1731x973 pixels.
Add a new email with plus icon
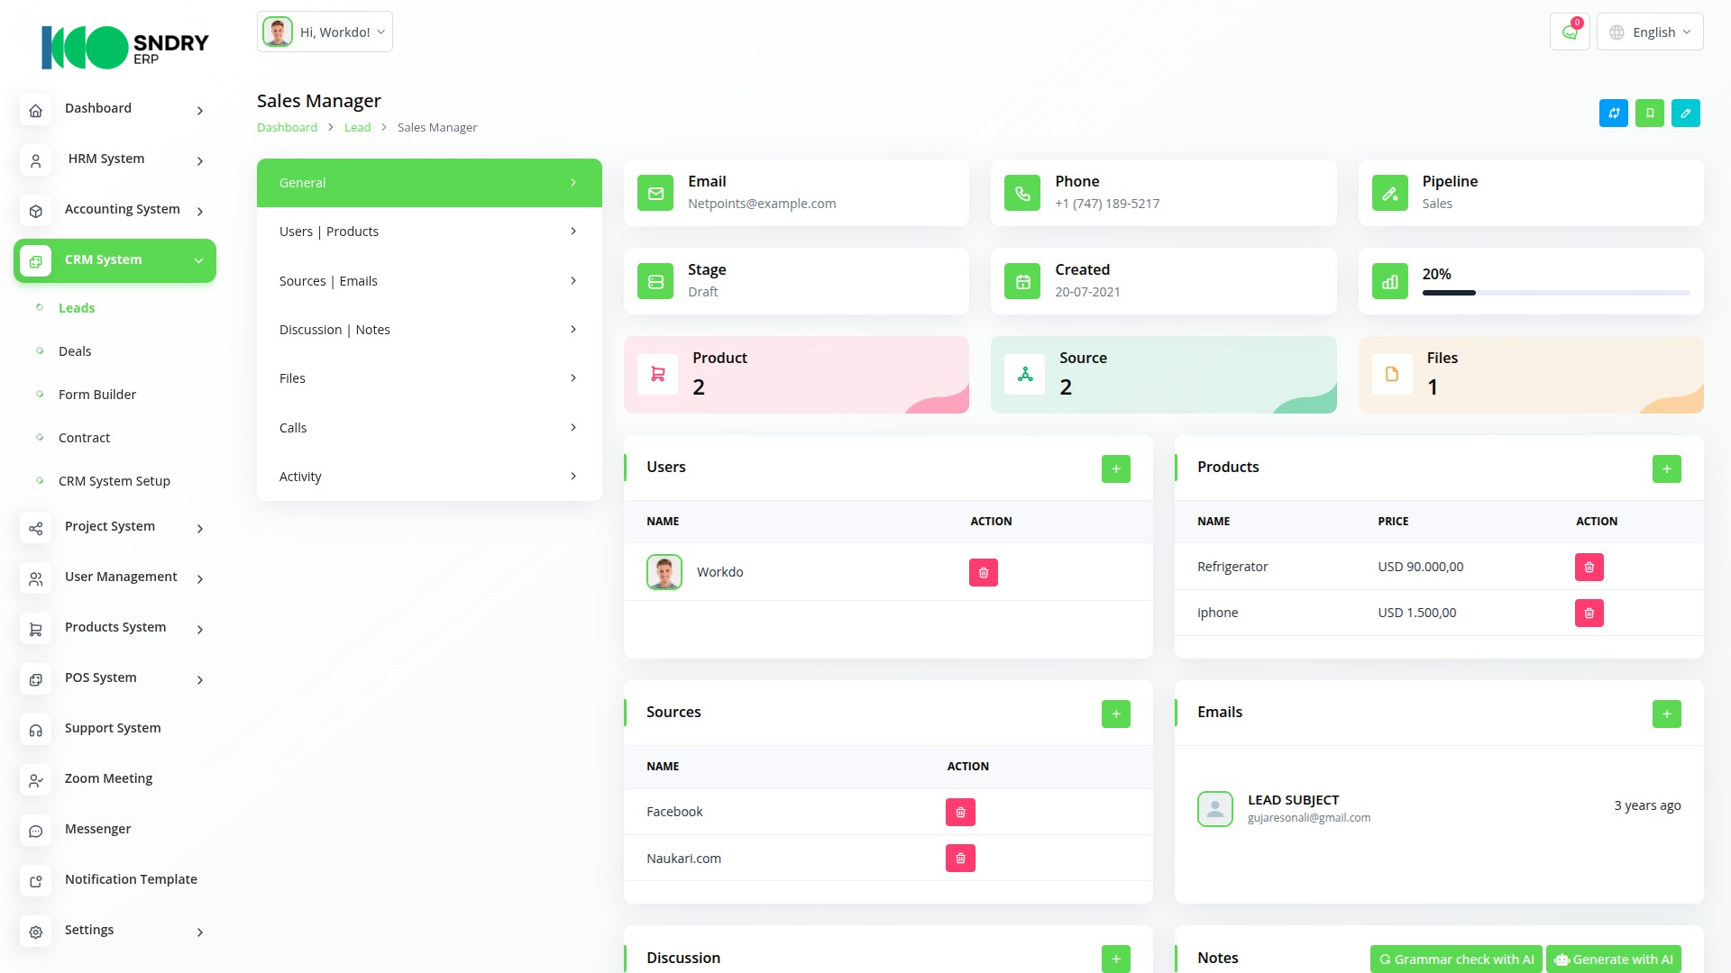click(1666, 714)
